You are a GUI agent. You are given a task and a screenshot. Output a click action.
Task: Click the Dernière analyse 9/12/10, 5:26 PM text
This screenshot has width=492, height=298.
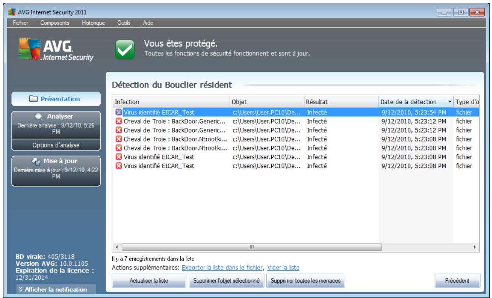[56, 129]
